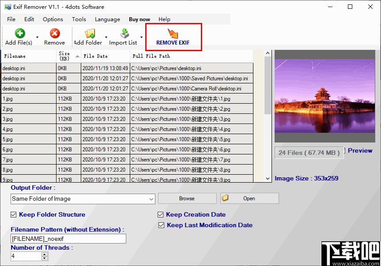381x266 pixels.
Task: Click the Add File(s) green plus icon
Action: (x=20, y=33)
